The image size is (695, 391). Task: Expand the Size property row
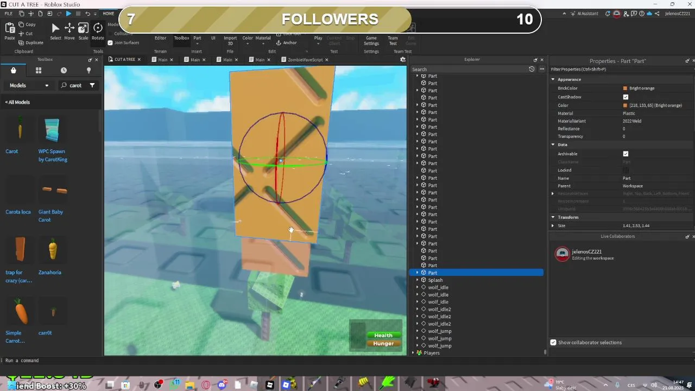[553, 225]
